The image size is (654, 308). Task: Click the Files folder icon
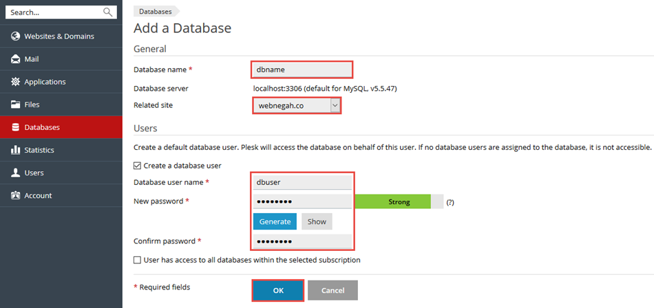tap(15, 104)
